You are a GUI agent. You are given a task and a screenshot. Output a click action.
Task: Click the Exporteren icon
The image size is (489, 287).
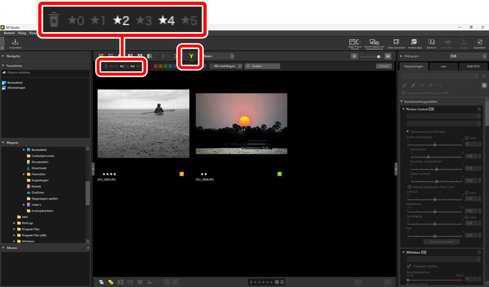[x=479, y=43]
